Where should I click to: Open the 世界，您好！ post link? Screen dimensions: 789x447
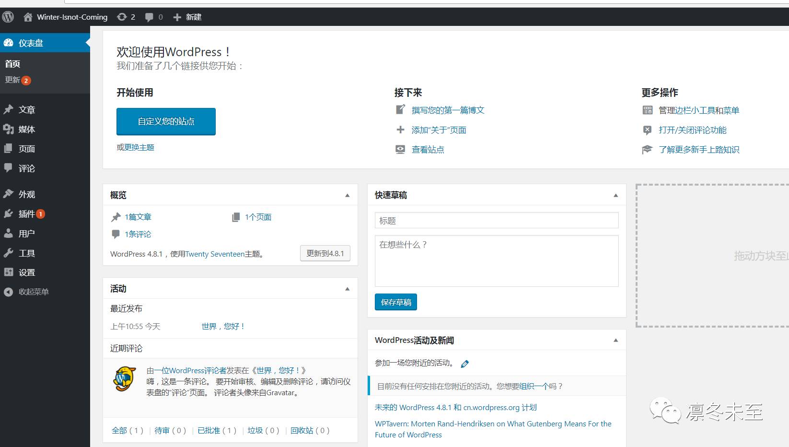click(x=223, y=326)
